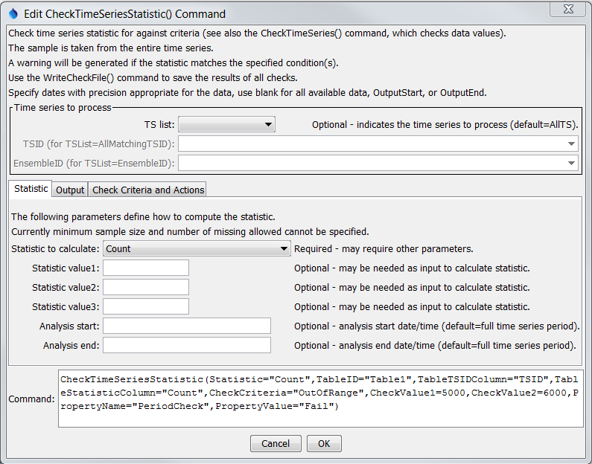This screenshot has width=592, height=464.
Task: Click "Specify dates with precision" description line
Action: point(248,92)
